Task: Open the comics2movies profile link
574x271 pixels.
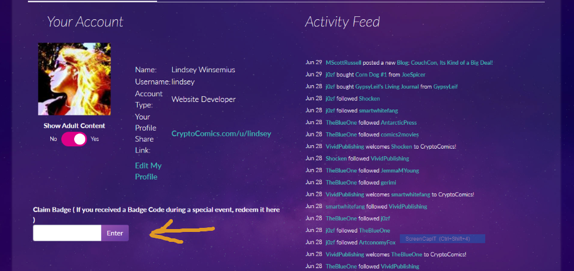Action: pyautogui.click(x=400, y=135)
